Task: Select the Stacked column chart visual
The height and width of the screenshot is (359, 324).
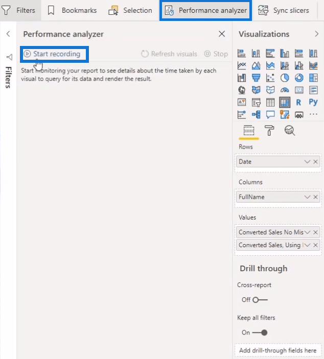Action: [x=256, y=53]
